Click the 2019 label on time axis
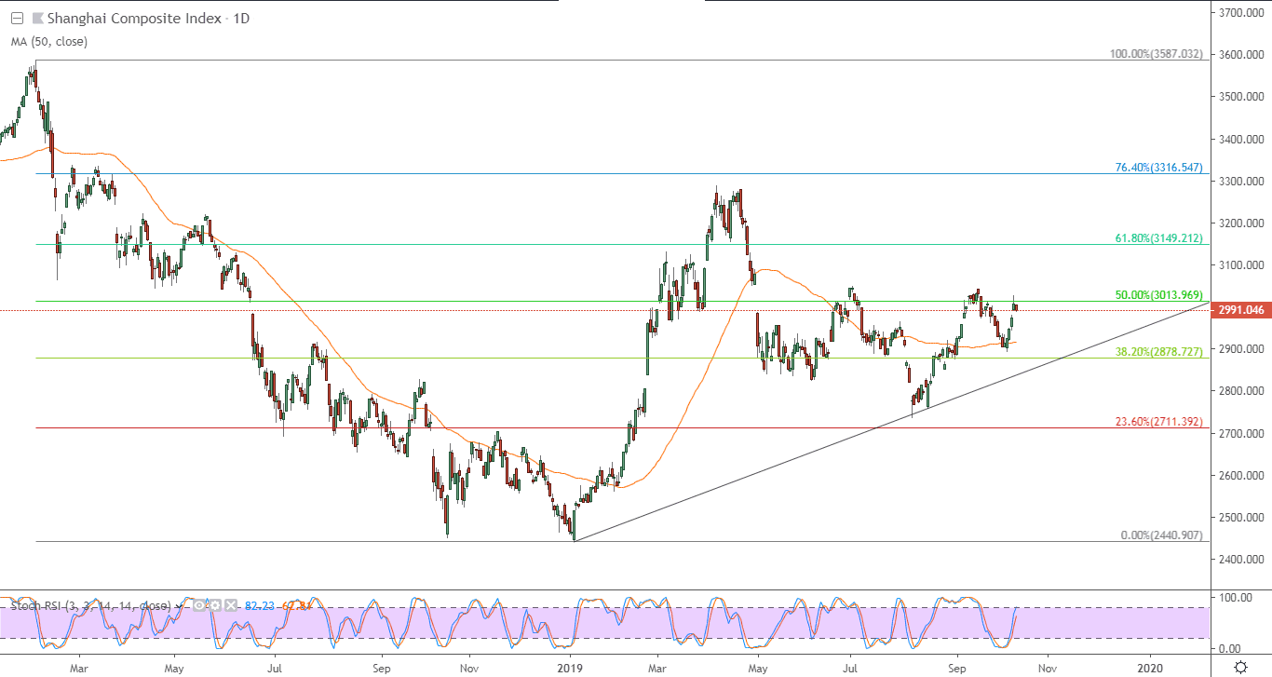Screen dimensions: 1272x677 point(570,667)
